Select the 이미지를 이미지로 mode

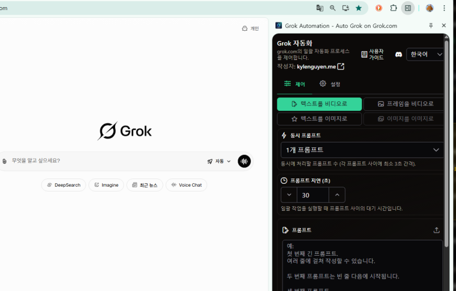coord(403,119)
